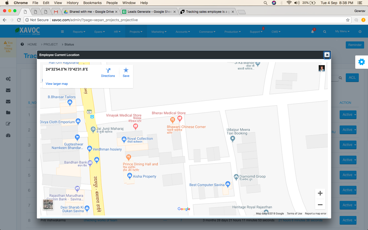The height and width of the screenshot is (230, 368).
Task: Click the power logout icon
Action: 360,32
